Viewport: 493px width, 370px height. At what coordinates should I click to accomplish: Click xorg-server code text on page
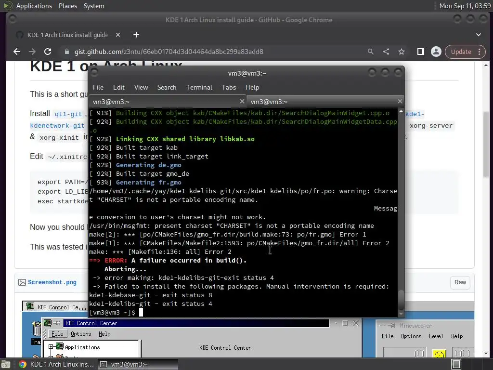[x=431, y=126]
